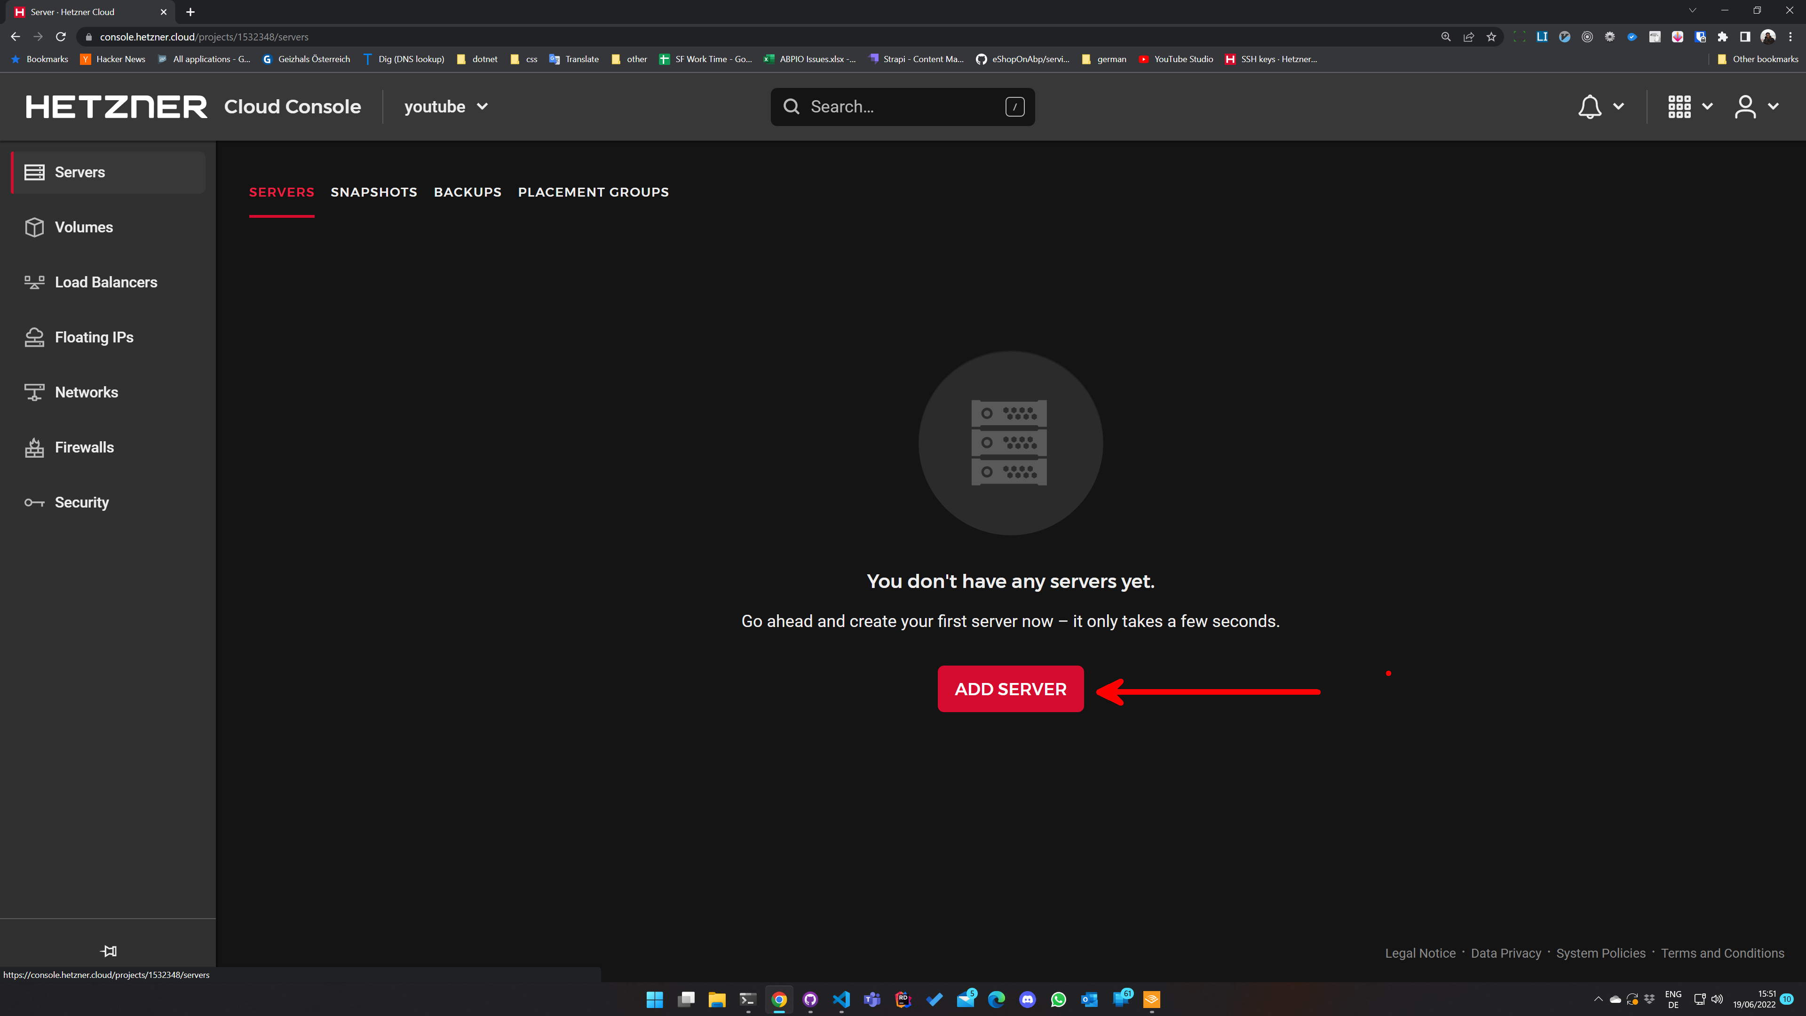This screenshot has width=1806, height=1016.
Task: Open the Firewalls page
Action: (84, 447)
